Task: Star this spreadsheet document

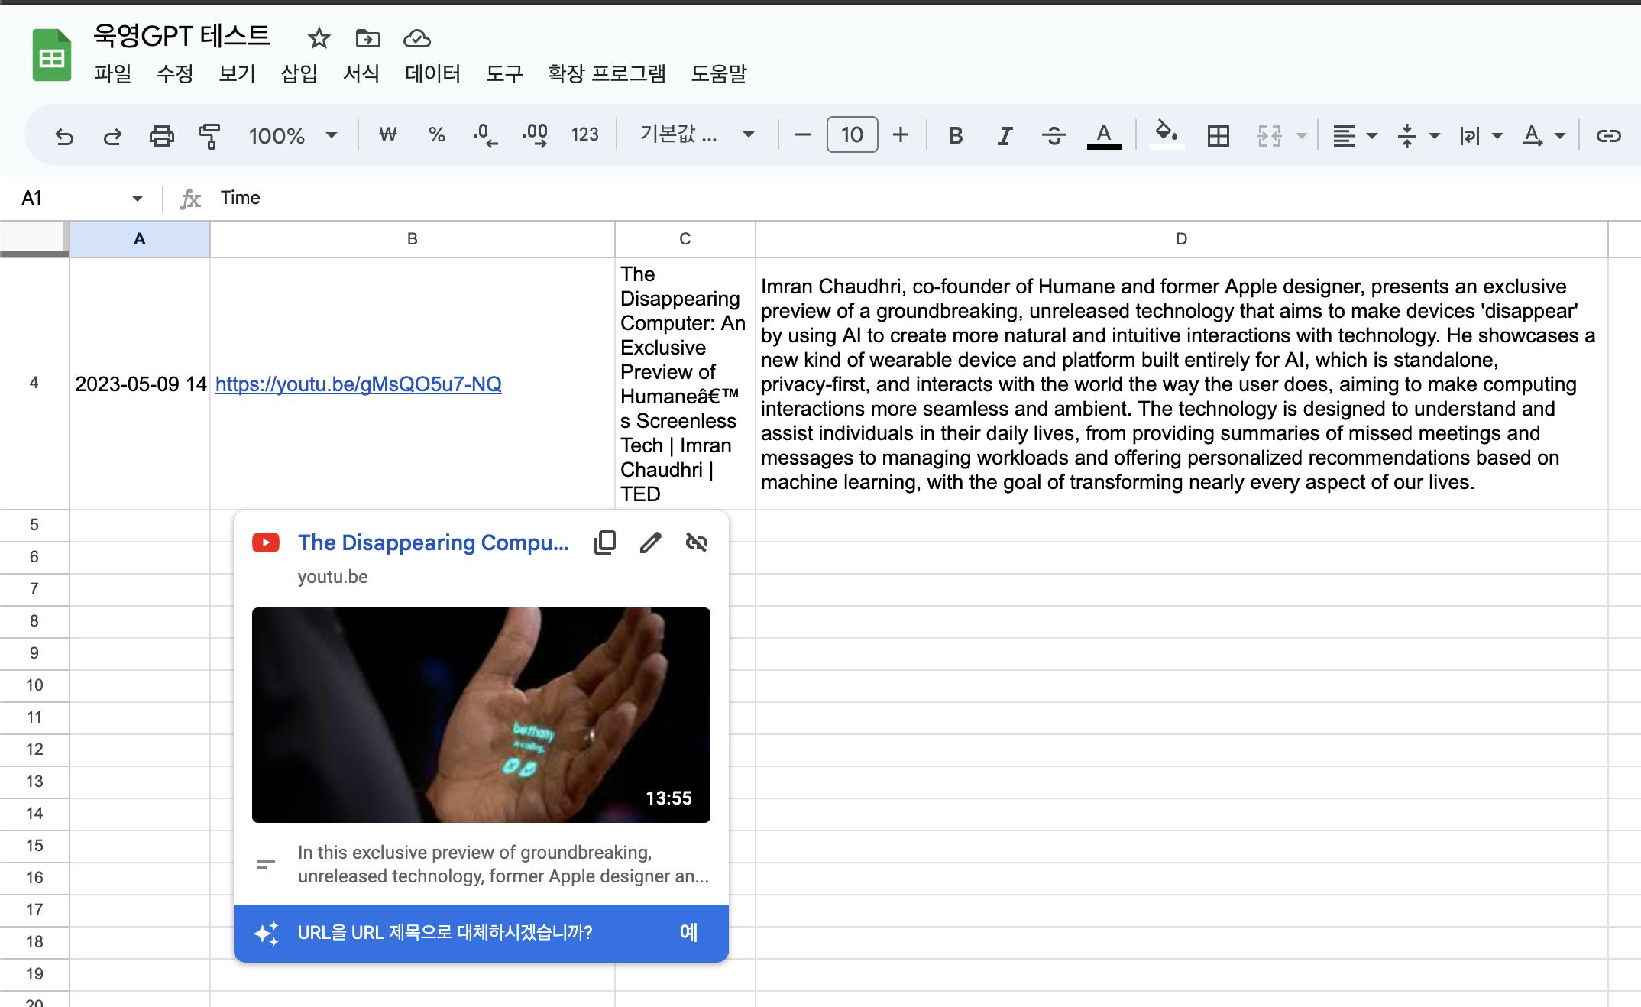Action: tap(319, 38)
